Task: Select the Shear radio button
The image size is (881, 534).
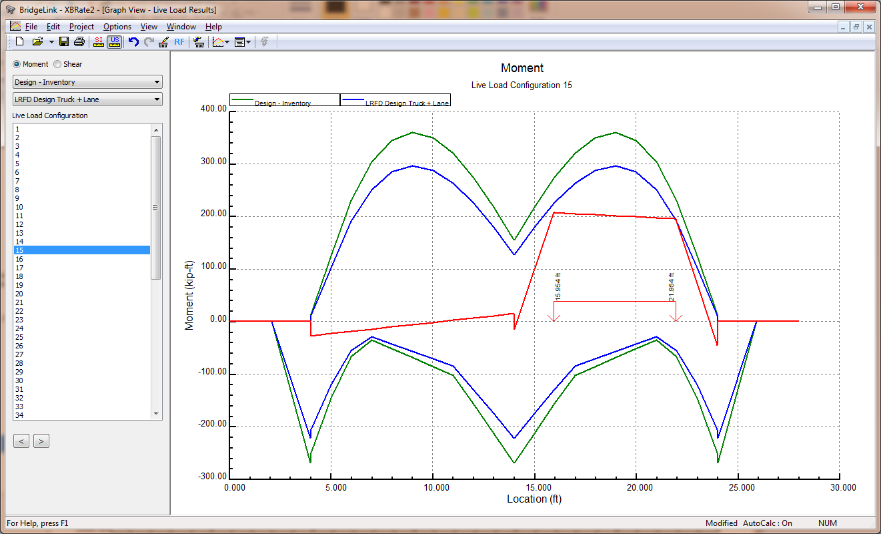Action: coord(57,64)
